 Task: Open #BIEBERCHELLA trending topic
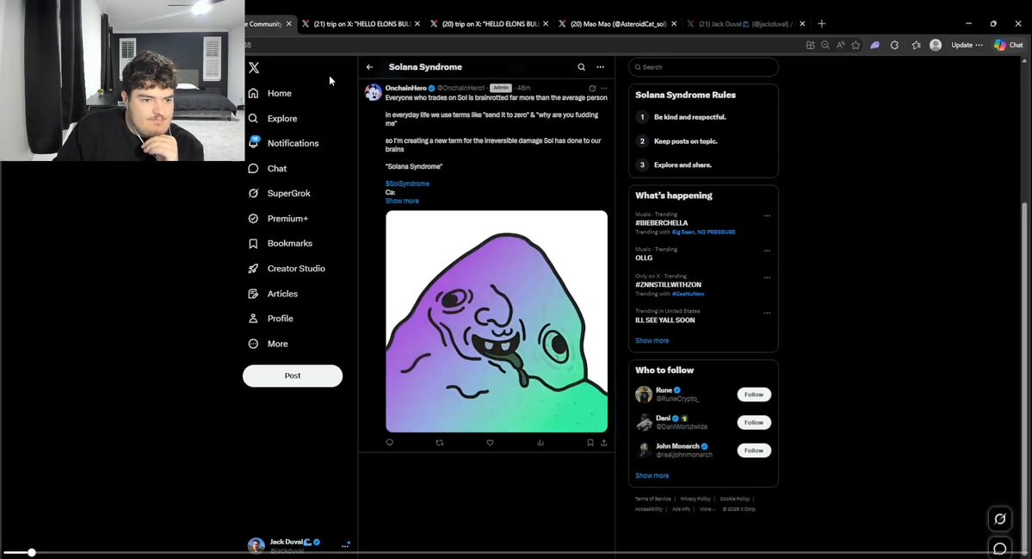[x=661, y=223]
